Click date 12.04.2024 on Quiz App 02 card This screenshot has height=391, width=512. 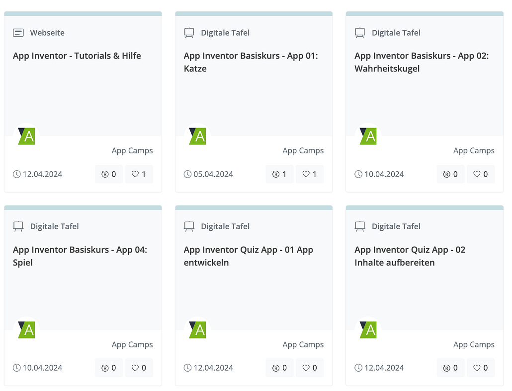(384, 368)
